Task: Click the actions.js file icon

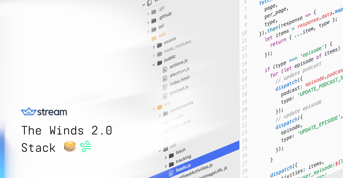Action: click(165, 69)
